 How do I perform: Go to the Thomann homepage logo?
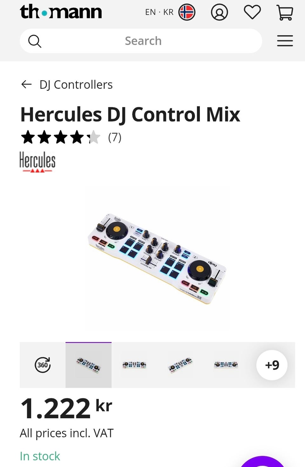click(x=61, y=12)
